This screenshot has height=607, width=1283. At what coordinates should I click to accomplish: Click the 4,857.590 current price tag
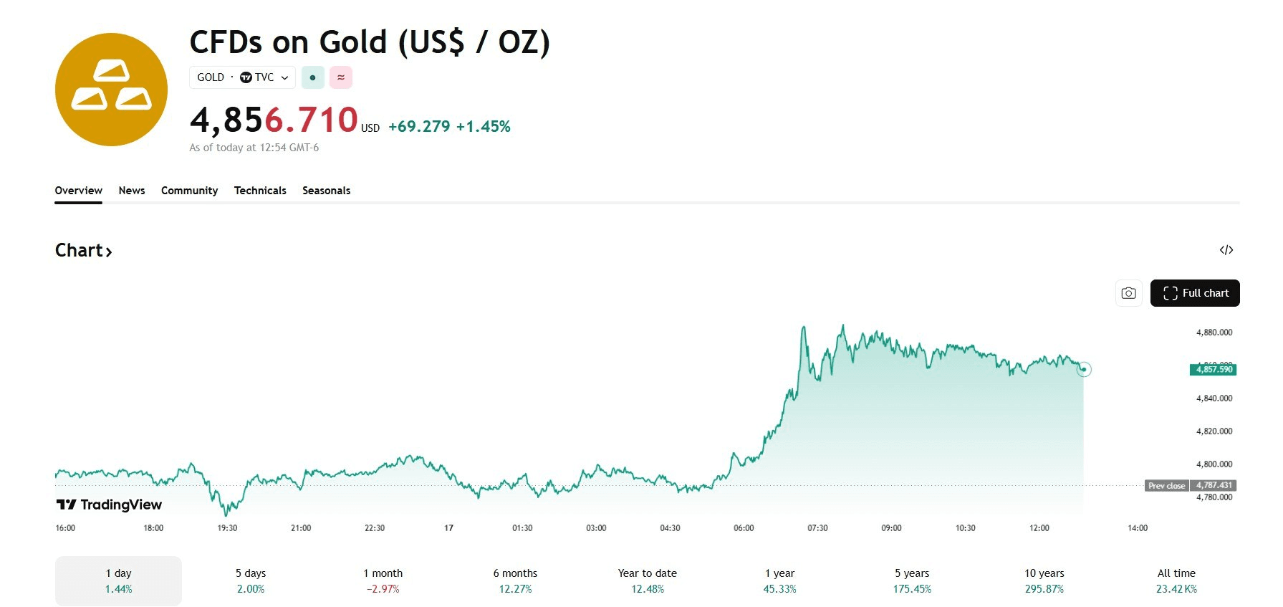point(1213,370)
